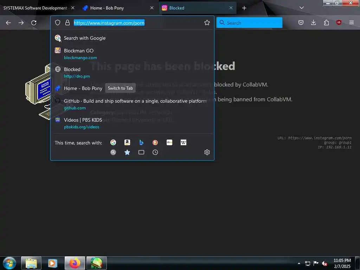This screenshot has height=270, width=360.
Task: Show hidden system tray icons
Action: tap(299, 263)
